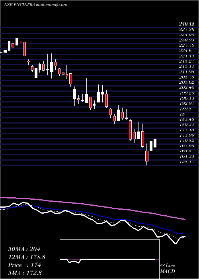Image resolution: width=199 pixels, height=279 pixels.
Task: Click the 237.26 price axis label
Action: pos(187,29)
